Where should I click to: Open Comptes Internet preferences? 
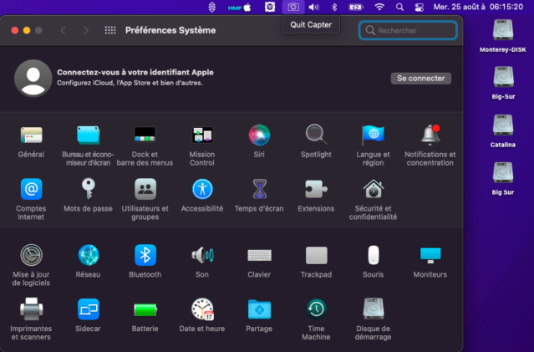click(x=31, y=189)
